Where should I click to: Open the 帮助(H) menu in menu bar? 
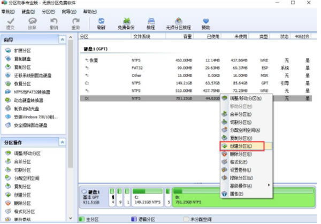[90, 12]
